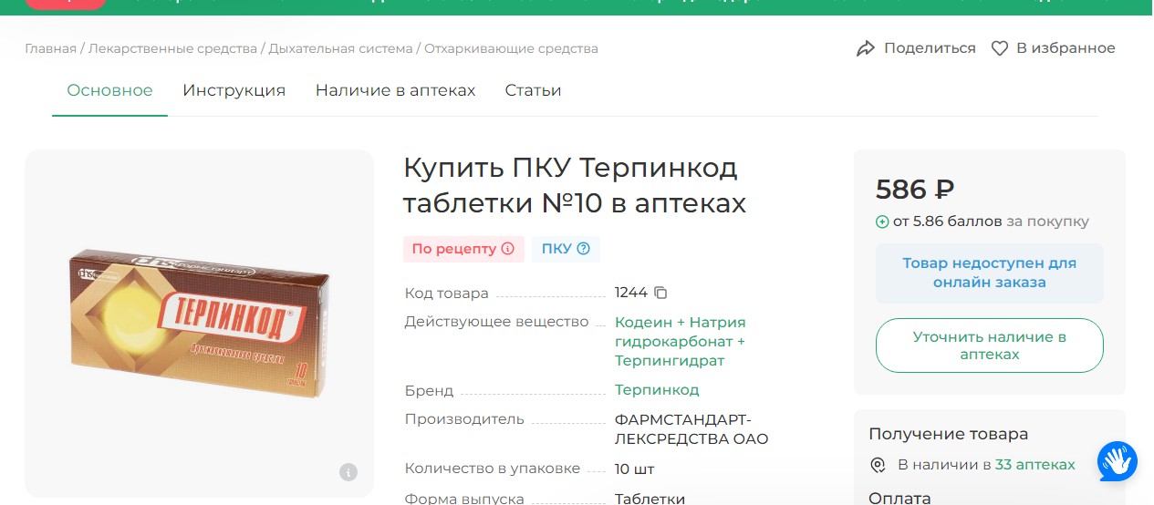Screen dimensions: 1154x505
Task: Click the share arrow icon
Action: (866, 48)
